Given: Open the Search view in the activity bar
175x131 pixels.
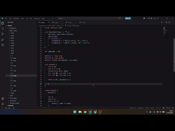Looking at the screenshot, I should coord(3,28).
